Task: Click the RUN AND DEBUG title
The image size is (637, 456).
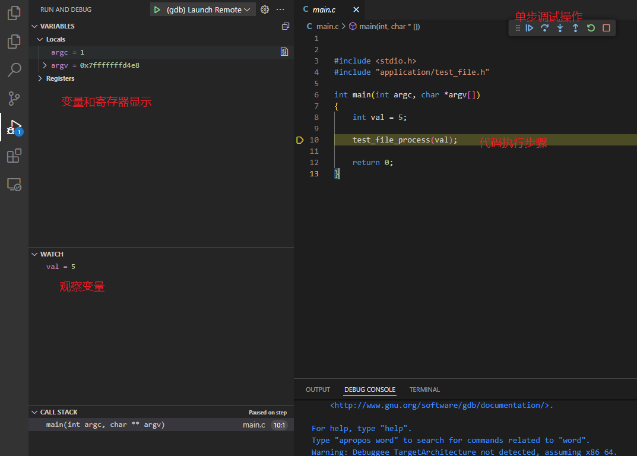Action: tap(66, 9)
